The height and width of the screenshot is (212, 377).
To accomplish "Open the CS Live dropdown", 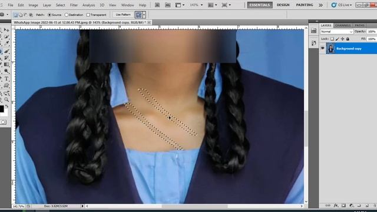I will (342, 5).
